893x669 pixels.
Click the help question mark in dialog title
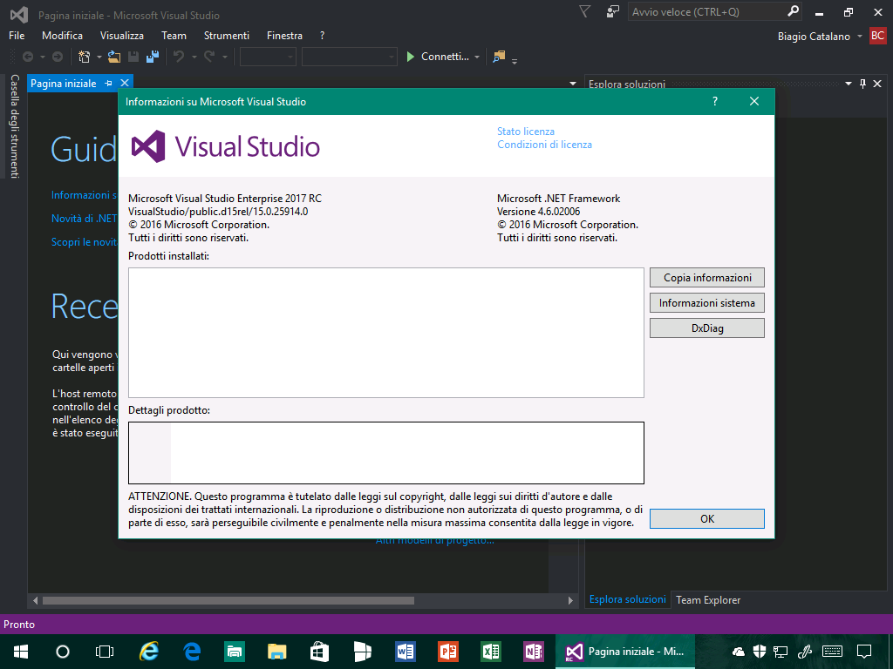(x=715, y=101)
